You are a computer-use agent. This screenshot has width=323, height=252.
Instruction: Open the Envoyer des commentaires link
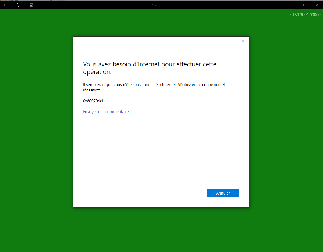106,112
